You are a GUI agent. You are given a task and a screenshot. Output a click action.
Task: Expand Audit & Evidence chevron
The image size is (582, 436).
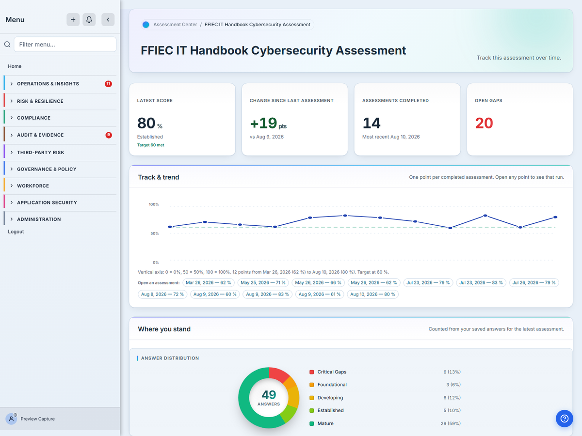[12, 135]
